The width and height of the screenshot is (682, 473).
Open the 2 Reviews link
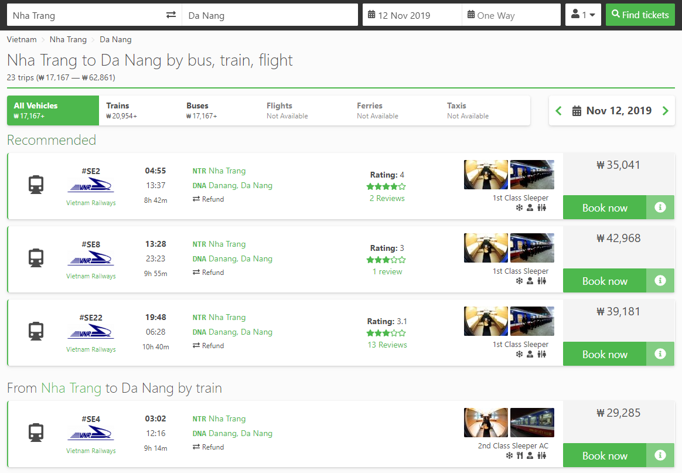[x=387, y=199]
